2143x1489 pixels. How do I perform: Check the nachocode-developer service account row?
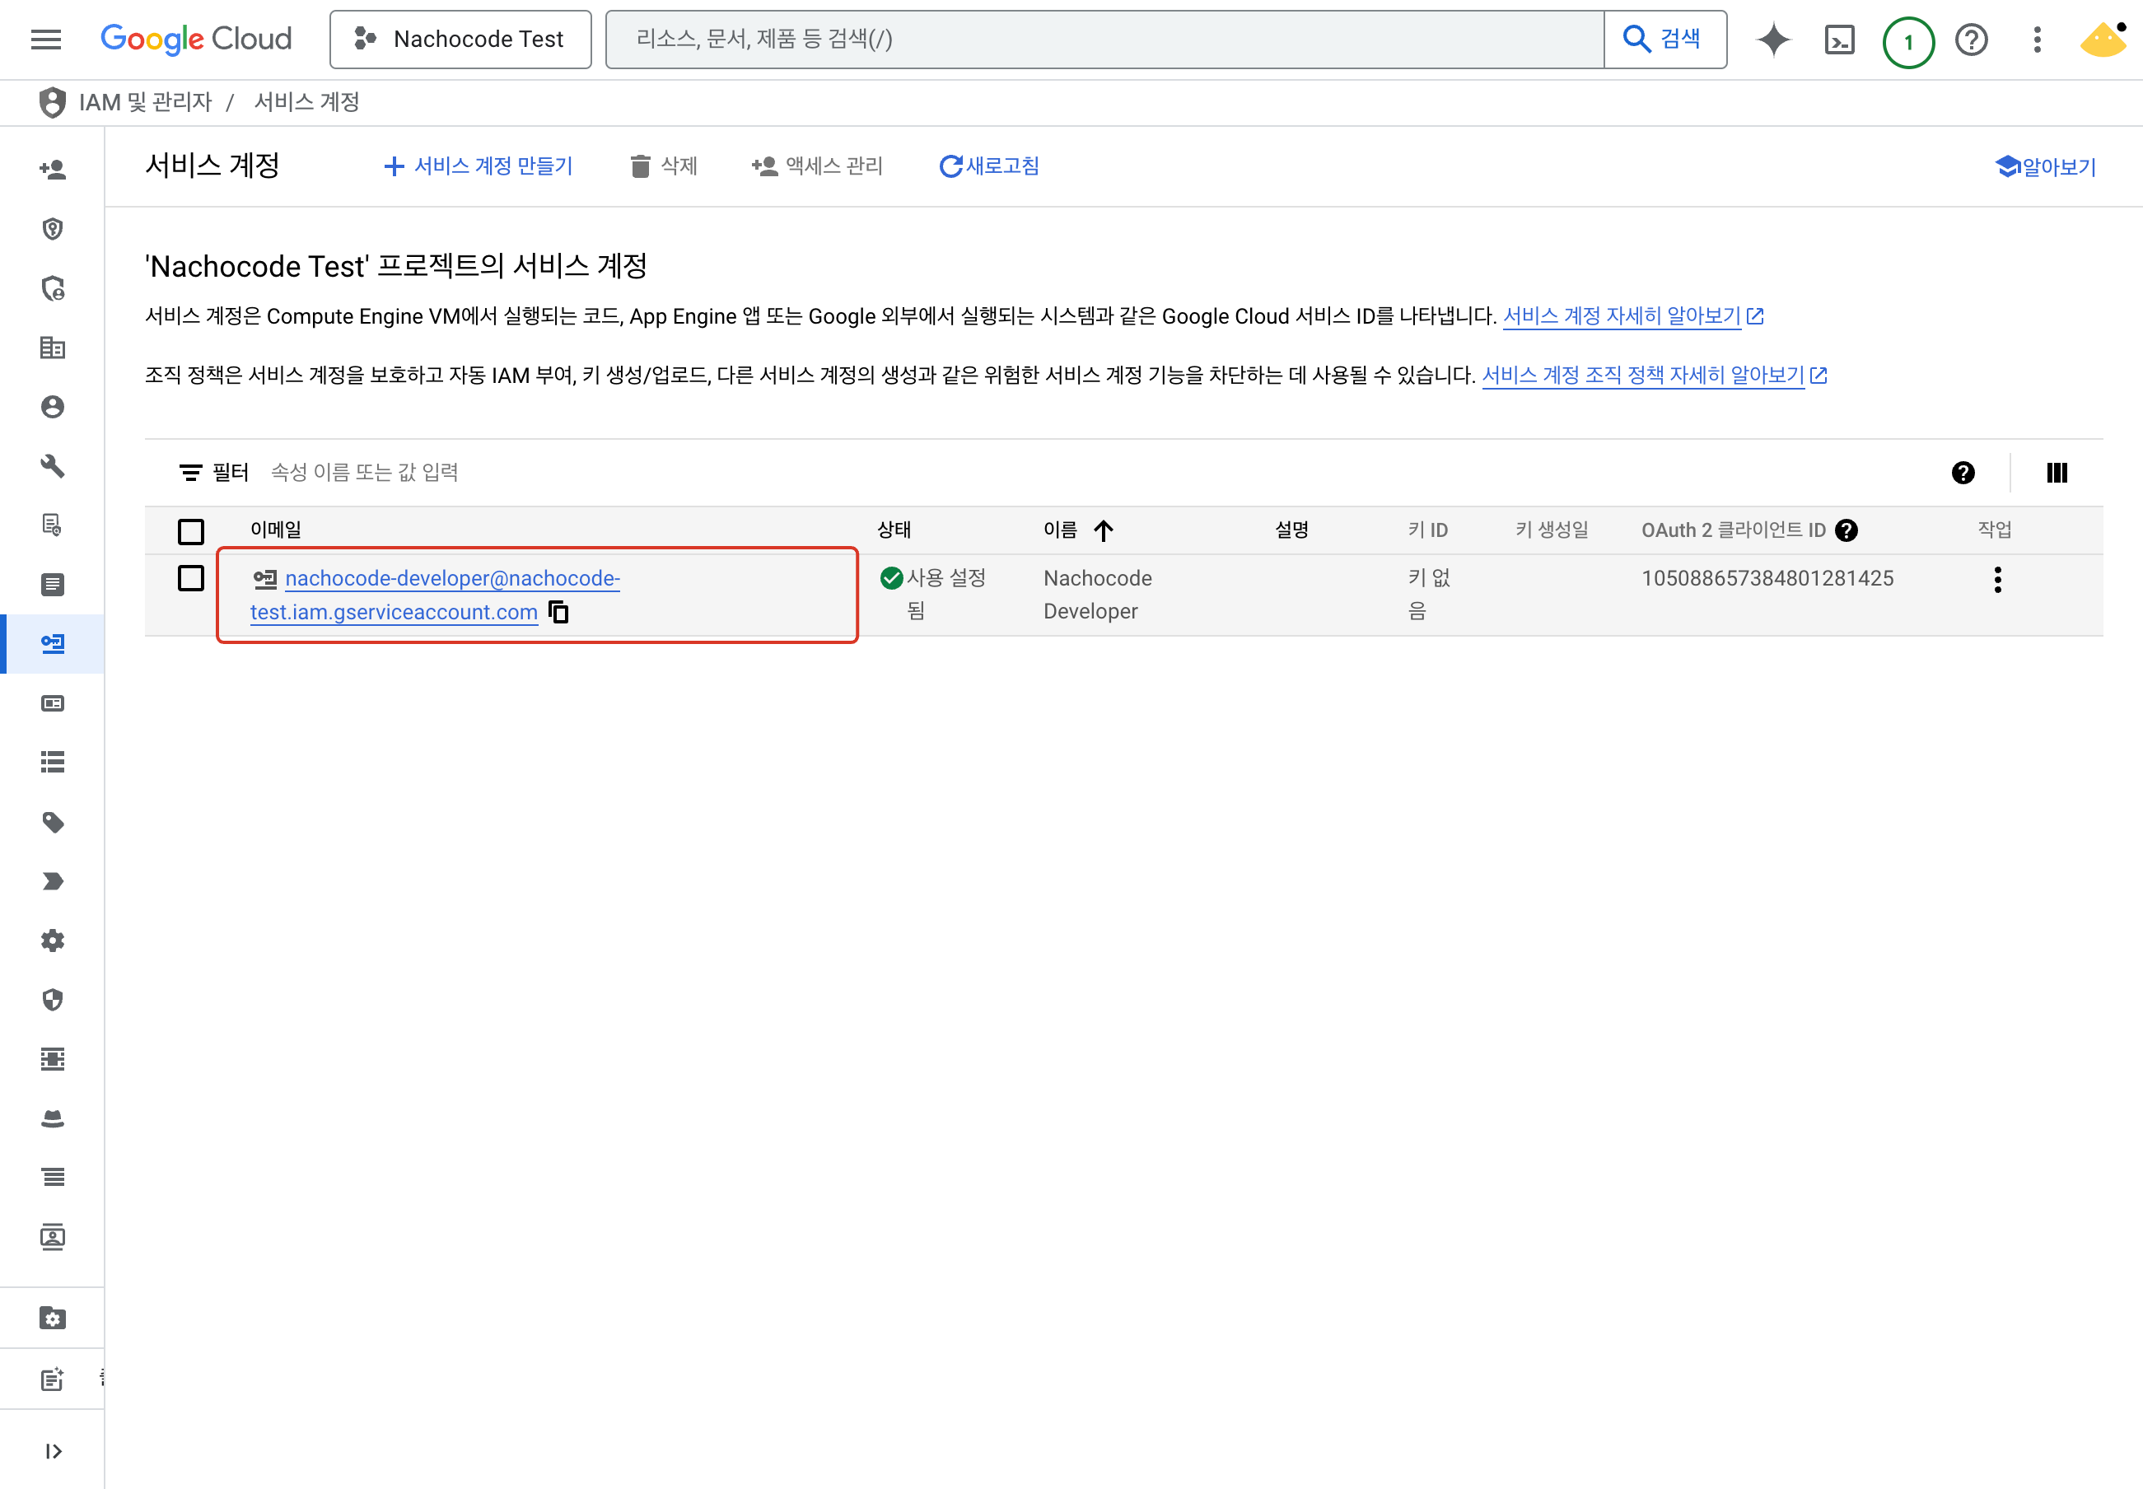coord(191,578)
